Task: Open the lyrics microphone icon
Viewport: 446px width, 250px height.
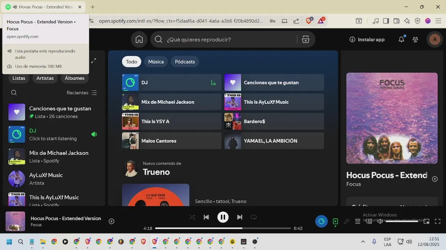Action: point(346,221)
